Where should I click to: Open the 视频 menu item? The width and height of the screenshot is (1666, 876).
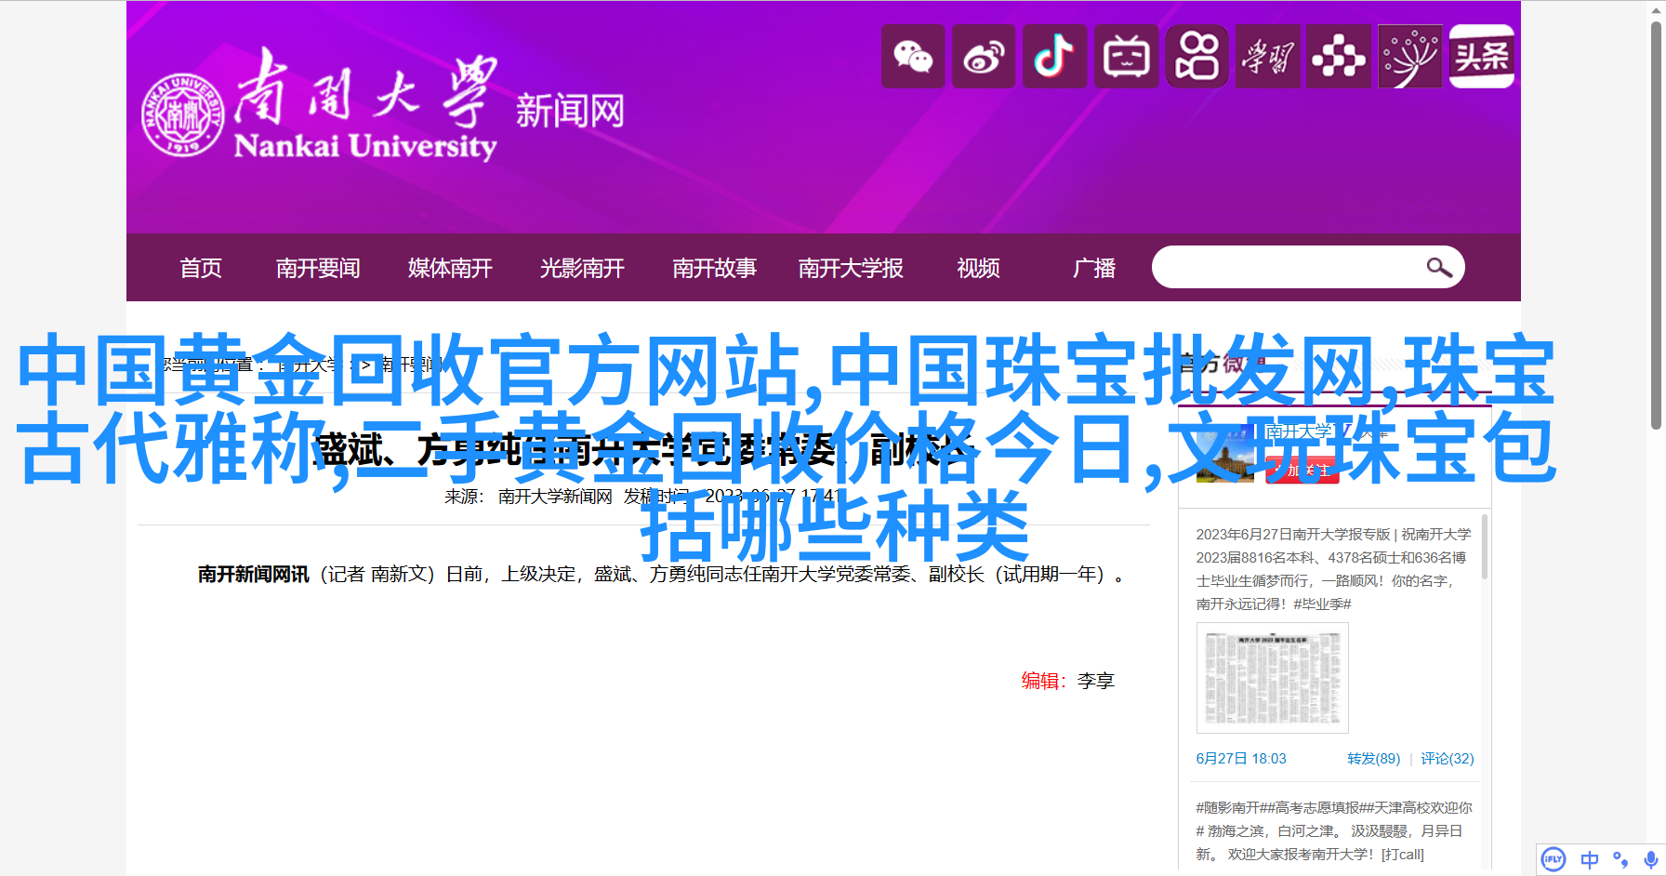979,268
